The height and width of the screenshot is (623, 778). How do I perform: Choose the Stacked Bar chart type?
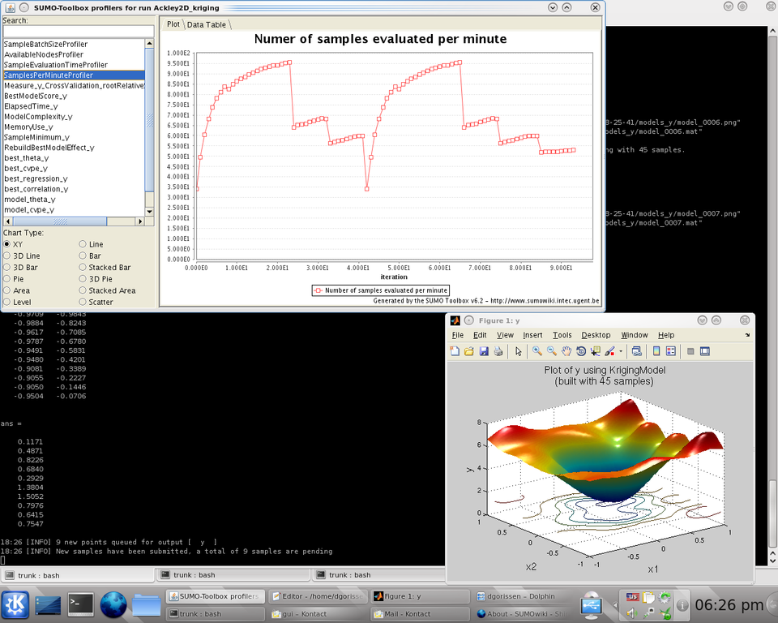83,267
